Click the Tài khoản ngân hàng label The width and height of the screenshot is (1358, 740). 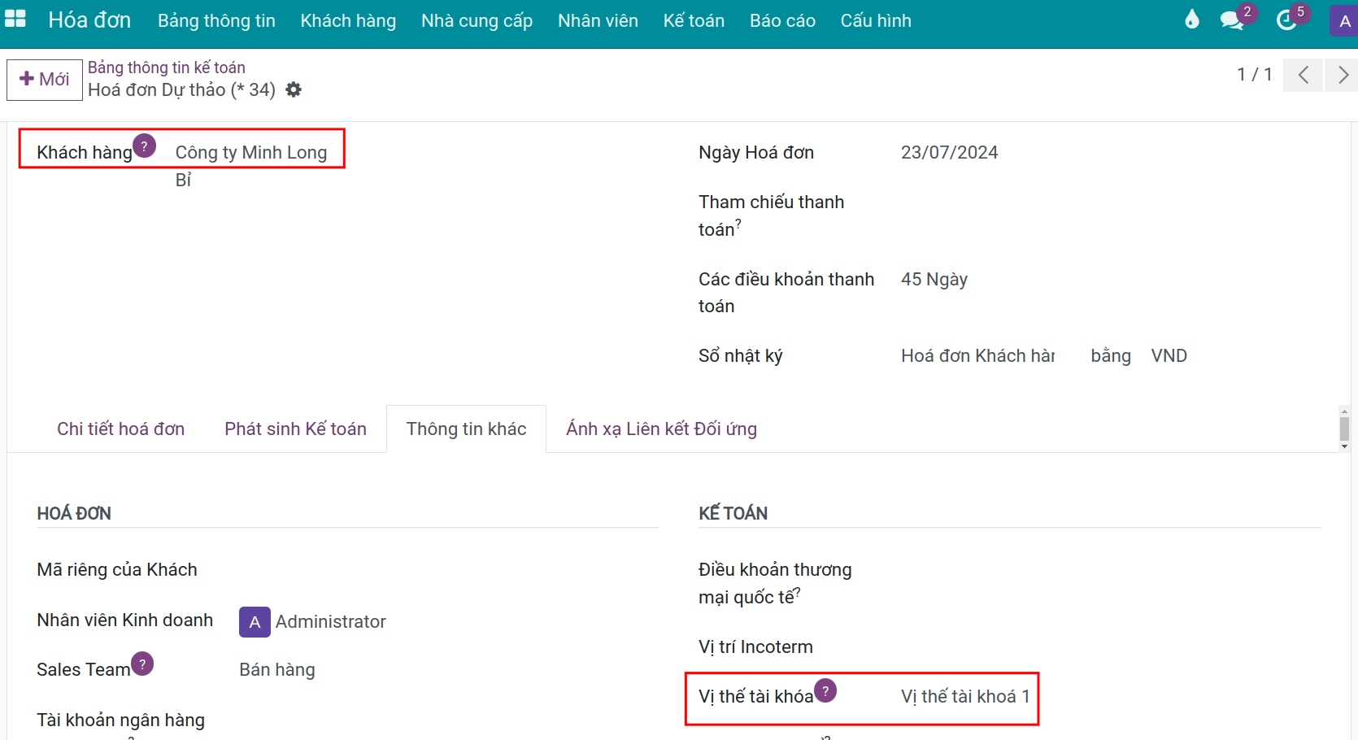pyautogui.click(x=120, y=720)
